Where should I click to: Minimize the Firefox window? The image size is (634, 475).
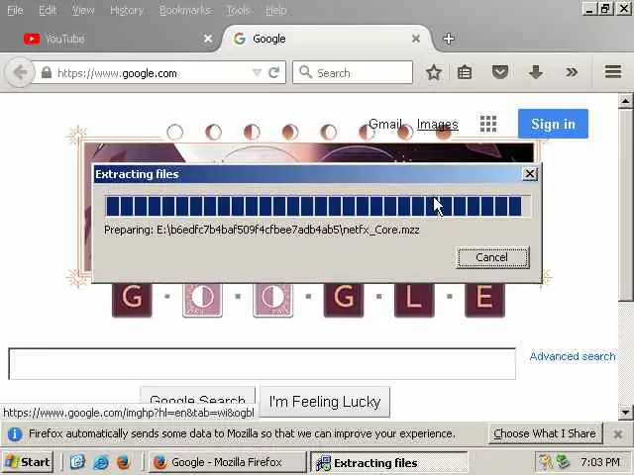pyautogui.click(x=589, y=9)
